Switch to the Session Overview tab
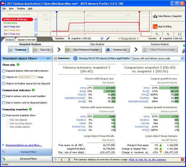The height and width of the screenshot is (167, 186). [27, 40]
